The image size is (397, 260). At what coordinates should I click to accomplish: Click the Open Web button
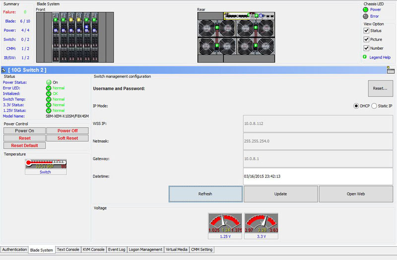[356, 194]
